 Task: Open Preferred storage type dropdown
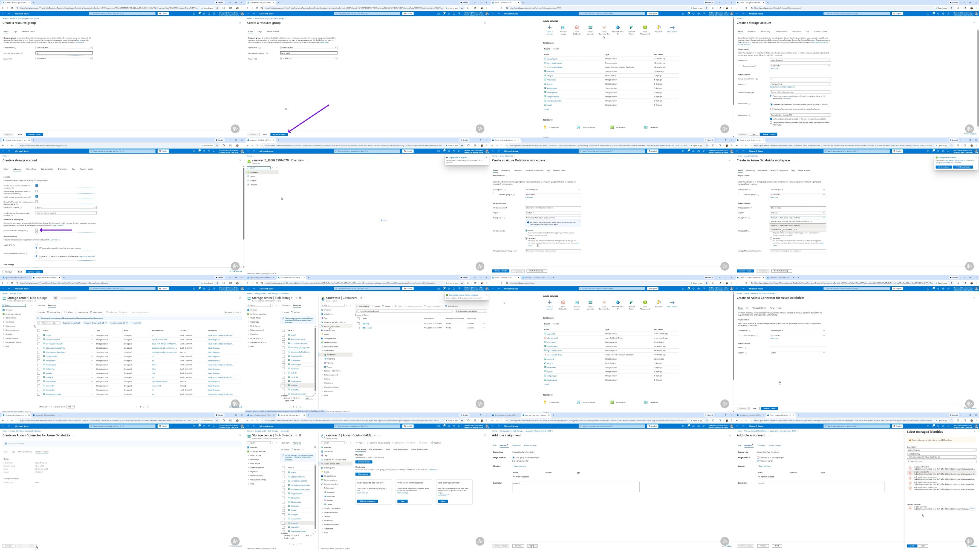click(800, 92)
